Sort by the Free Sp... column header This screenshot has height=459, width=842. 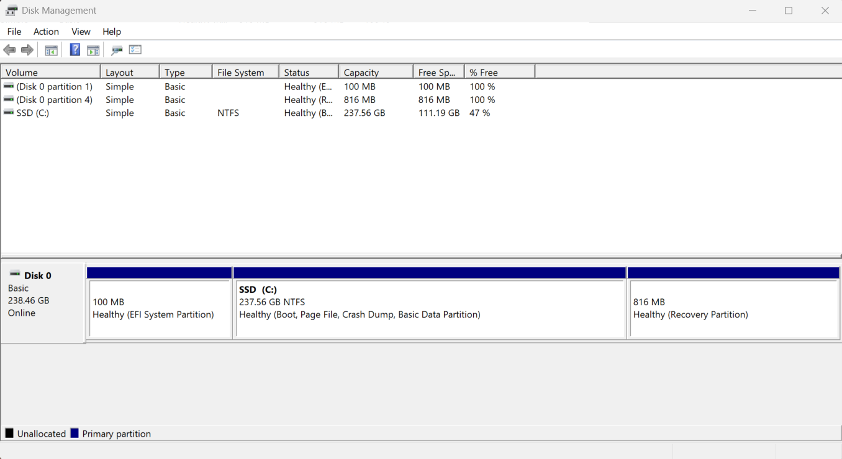[x=438, y=72]
